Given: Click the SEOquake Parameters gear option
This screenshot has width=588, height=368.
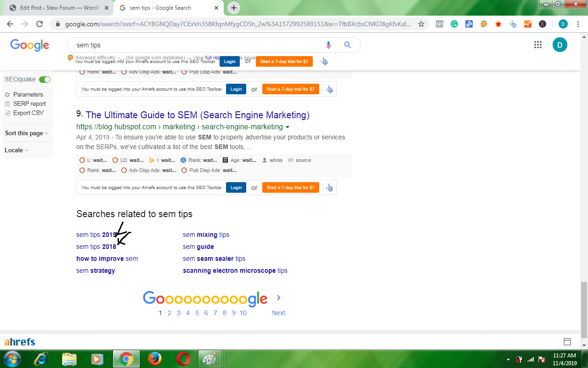Looking at the screenshot, I should (x=24, y=94).
